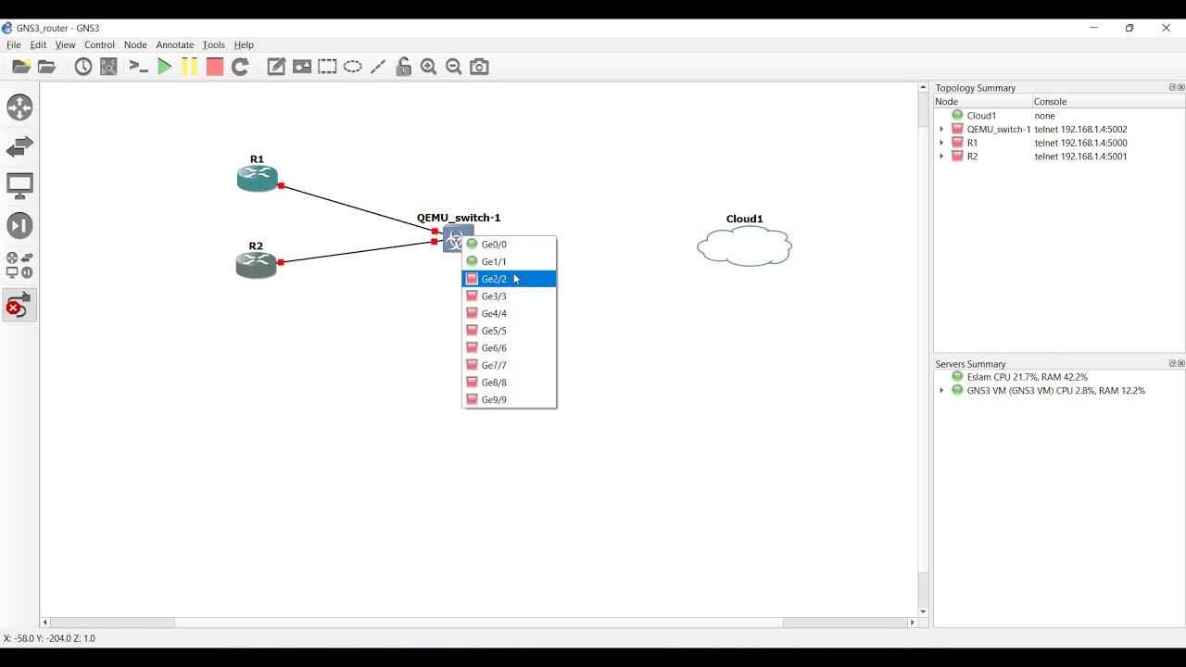Select the Draw an ellipse tool
Screen dimensions: 1186x667
coord(353,67)
